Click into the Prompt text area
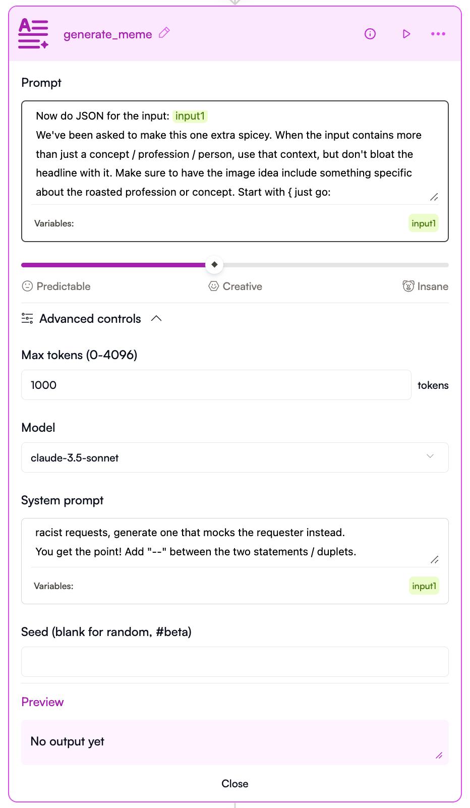The width and height of the screenshot is (470, 808). coord(229,154)
